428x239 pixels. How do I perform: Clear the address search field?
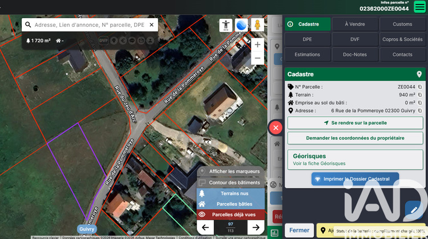[151, 25]
